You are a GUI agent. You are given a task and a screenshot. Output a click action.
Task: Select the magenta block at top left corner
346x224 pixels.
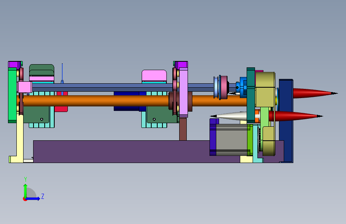pos(14,65)
